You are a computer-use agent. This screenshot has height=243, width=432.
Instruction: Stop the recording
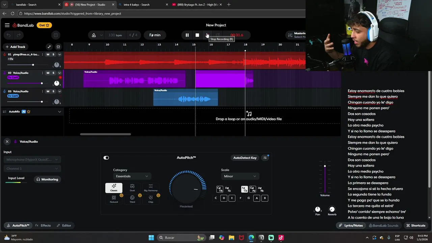207,35
